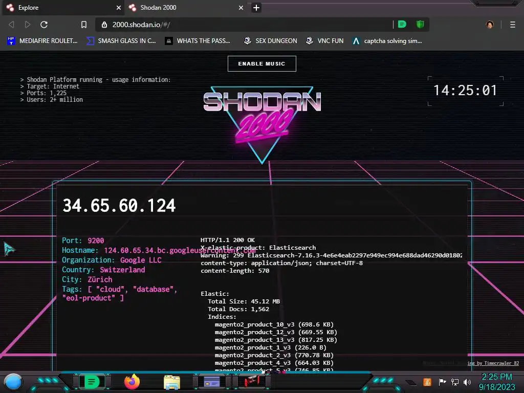Click the Timecrawler 82 music credit link

[493, 363]
